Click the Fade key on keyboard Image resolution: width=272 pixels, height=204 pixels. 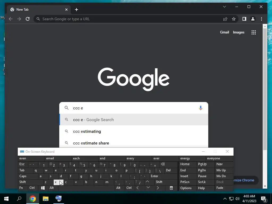tap(224, 188)
